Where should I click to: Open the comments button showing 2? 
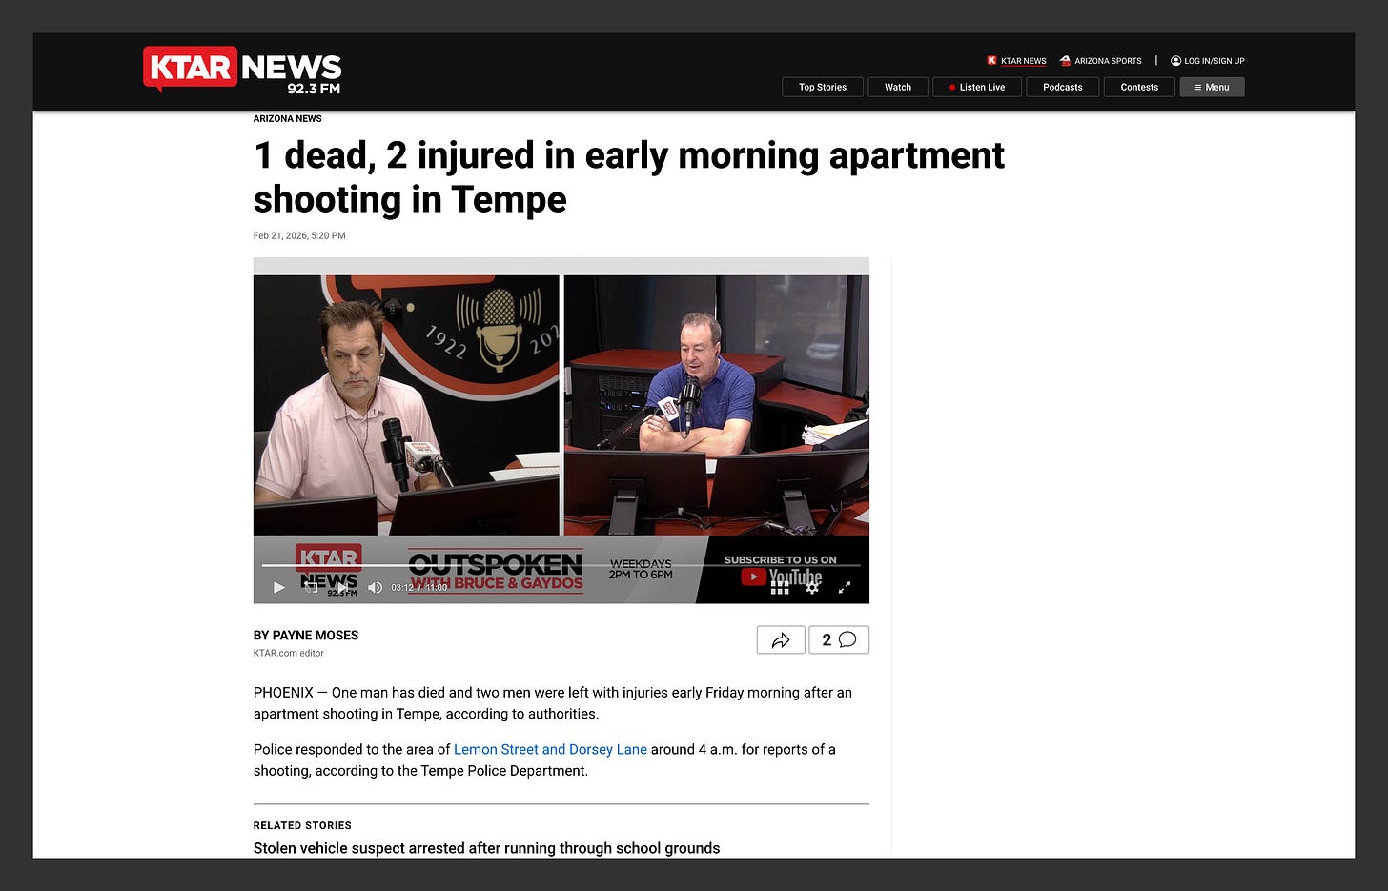[839, 640]
